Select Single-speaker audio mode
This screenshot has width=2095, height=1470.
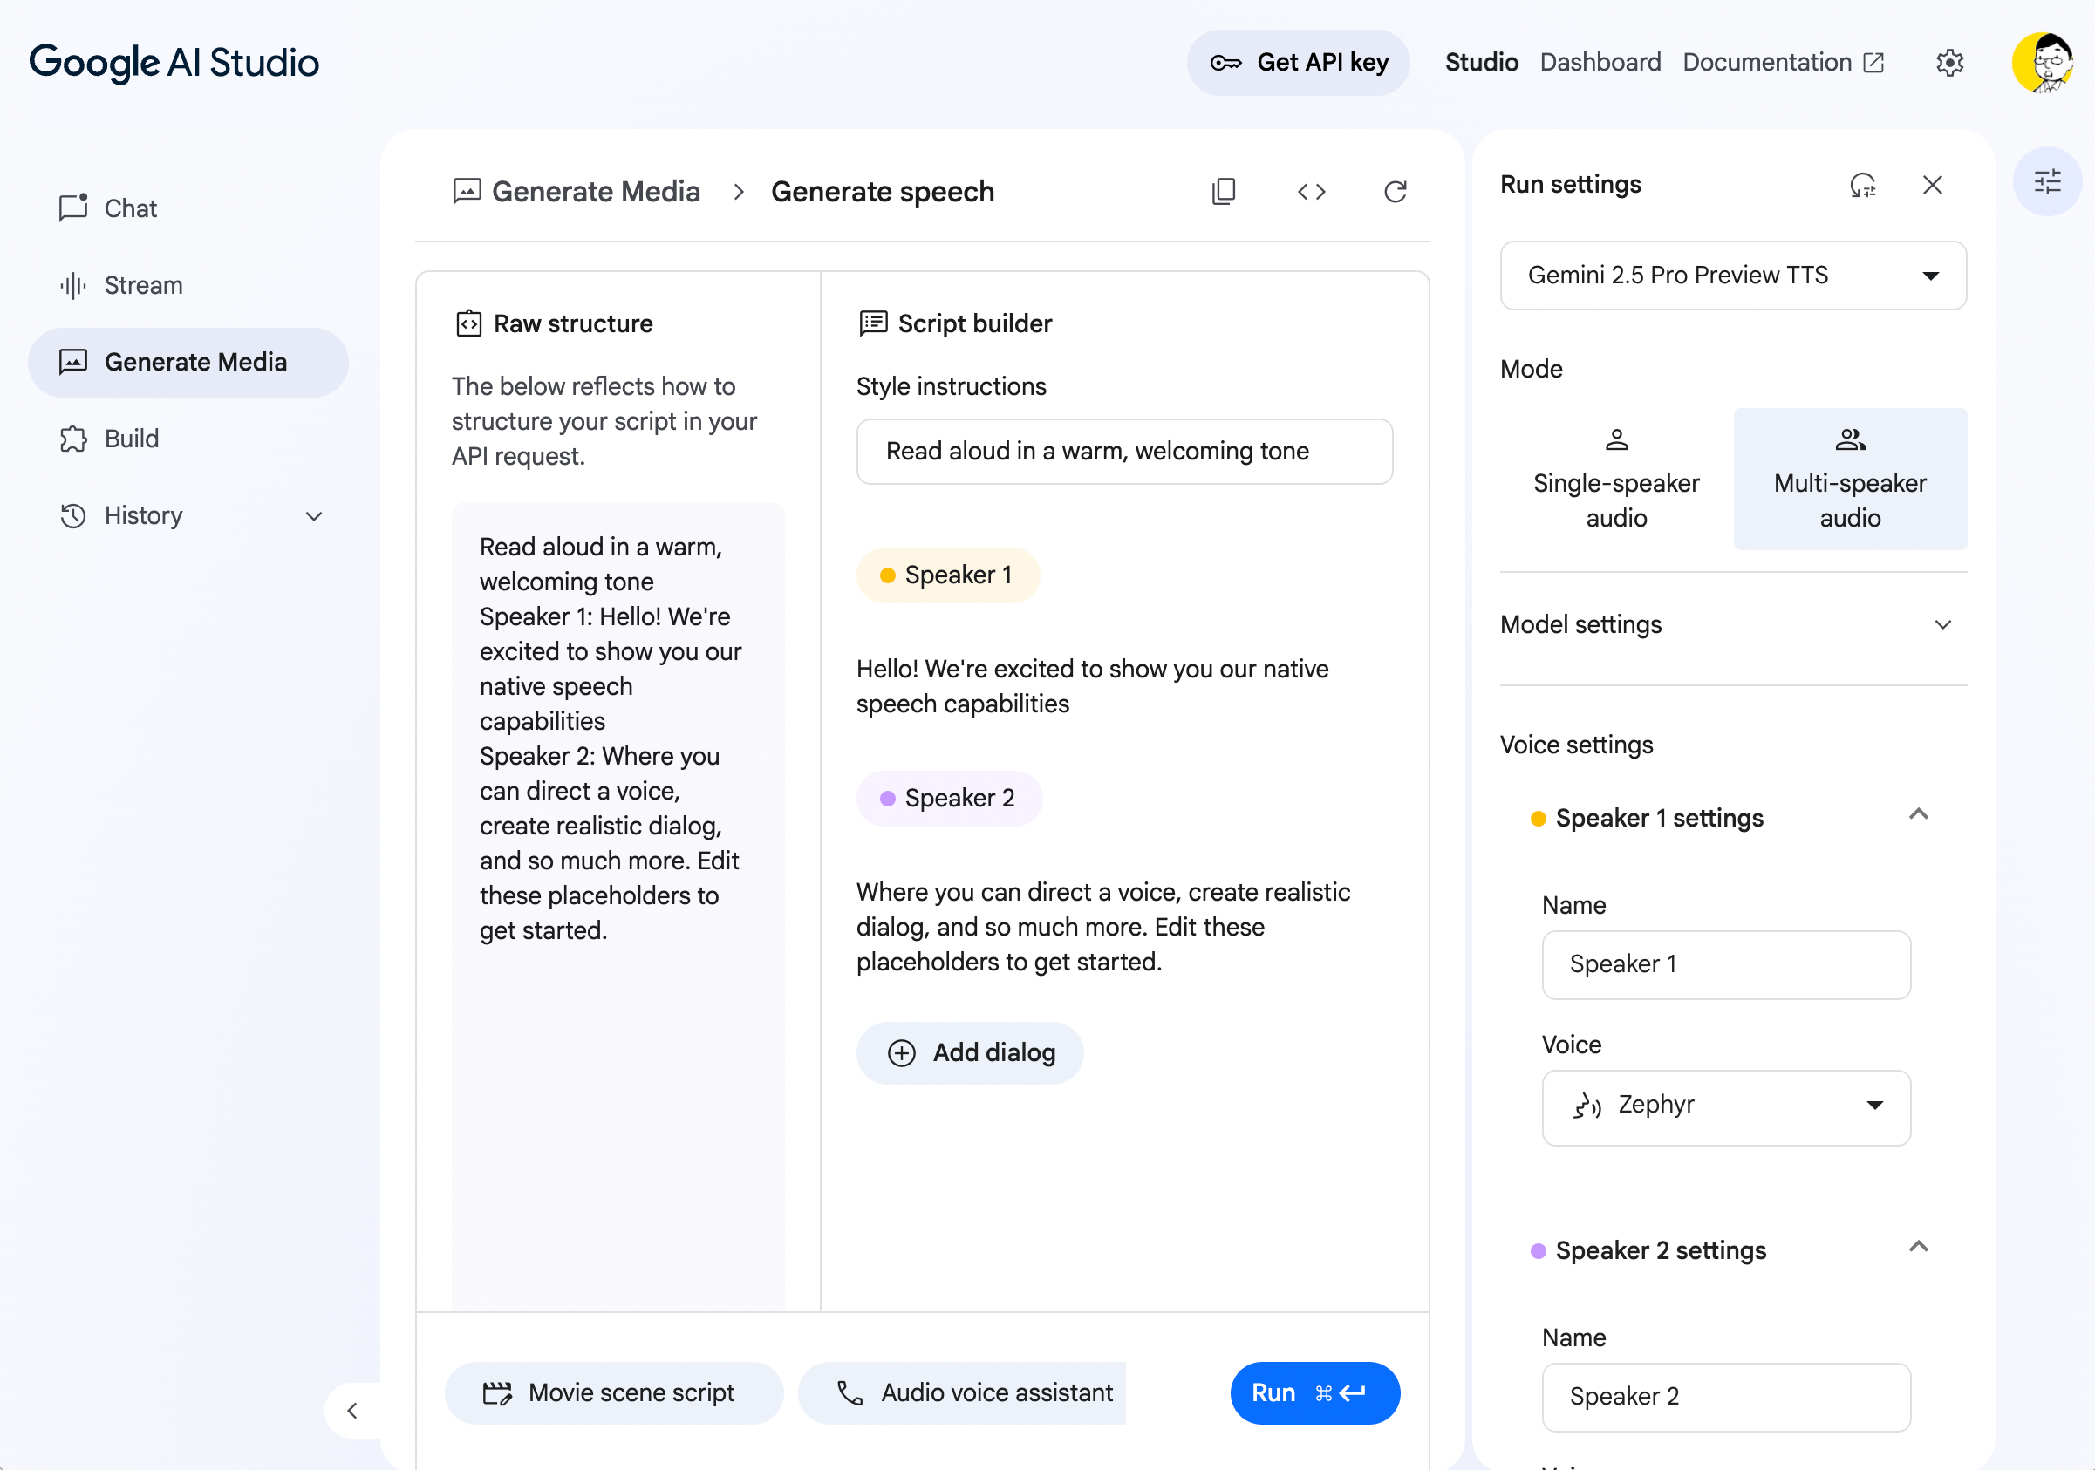pos(1616,479)
